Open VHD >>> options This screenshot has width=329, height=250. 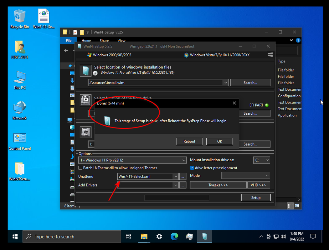[258, 185]
